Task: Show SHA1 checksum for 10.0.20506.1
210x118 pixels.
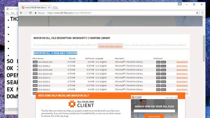Action: (163, 66)
